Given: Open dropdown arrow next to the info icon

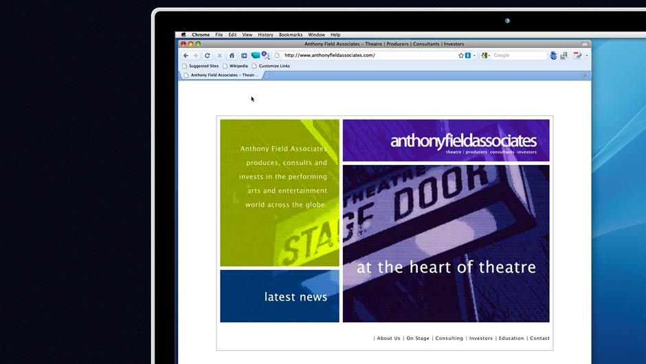Looking at the screenshot, I should [x=474, y=56].
